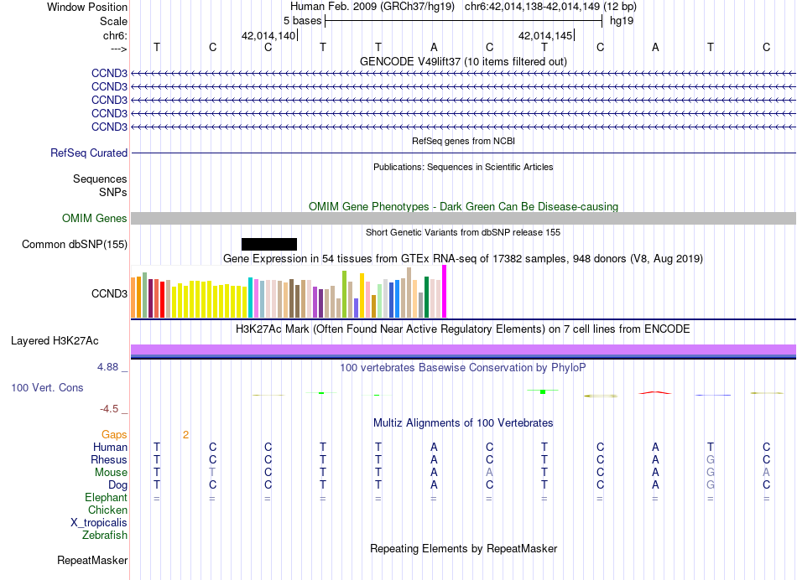
Task: Select the Mouse species label
Action: tap(111, 473)
